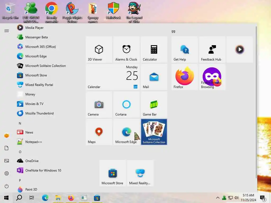This screenshot has height=203, width=271.
Task: Launch the Firefox tile
Action: [184, 77]
